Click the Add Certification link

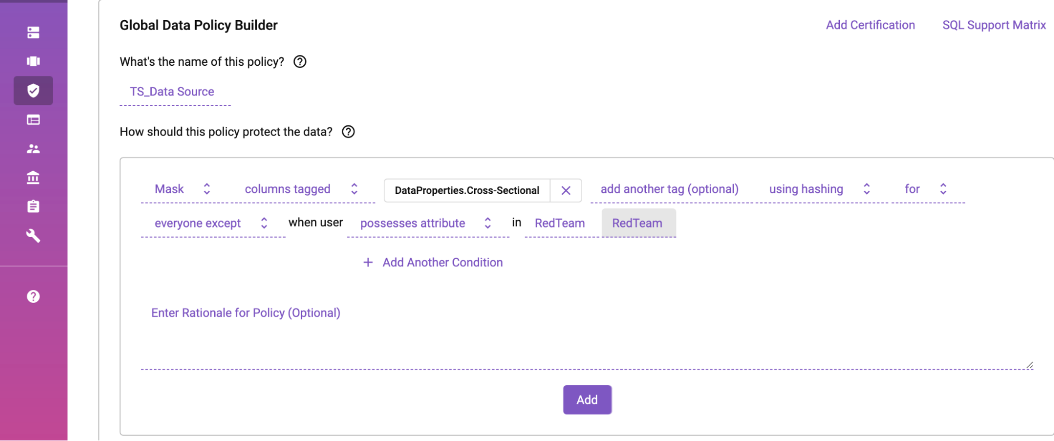871,25
